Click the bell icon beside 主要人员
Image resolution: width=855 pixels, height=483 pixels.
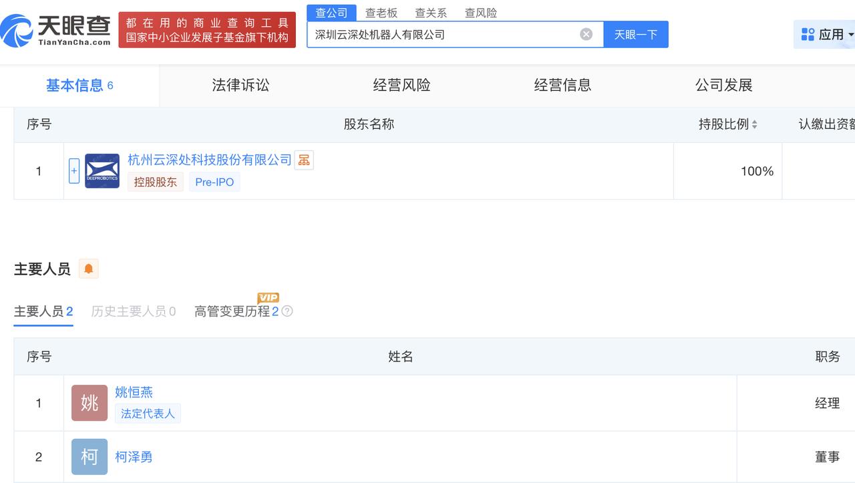coord(88,268)
